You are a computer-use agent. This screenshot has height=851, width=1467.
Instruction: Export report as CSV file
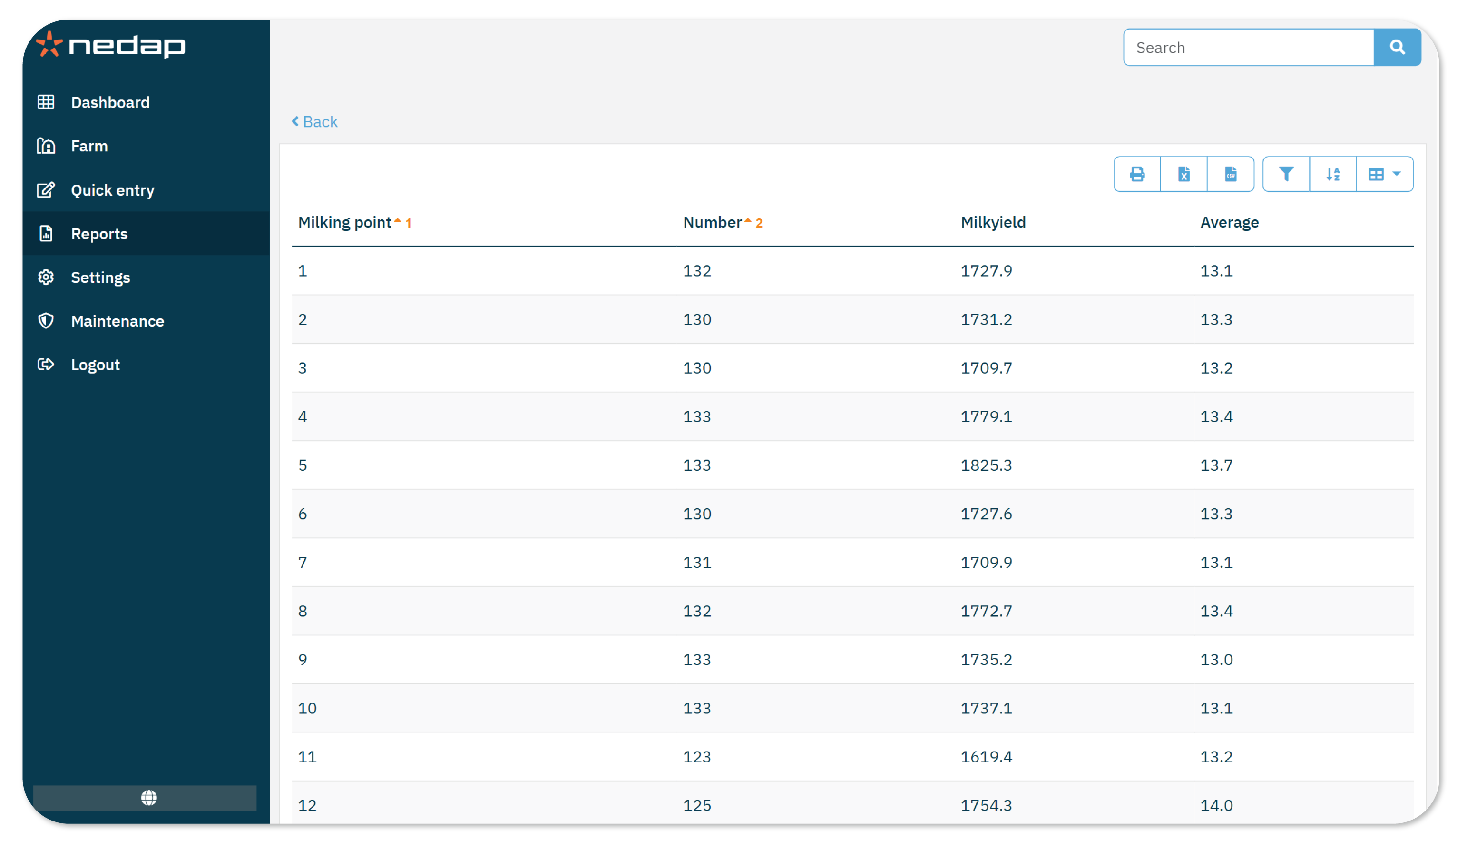tap(1231, 174)
